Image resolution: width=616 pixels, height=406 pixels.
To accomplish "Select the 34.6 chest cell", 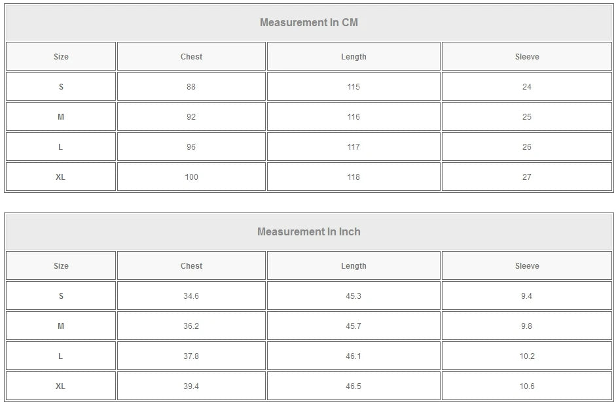I will click(x=191, y=296).
